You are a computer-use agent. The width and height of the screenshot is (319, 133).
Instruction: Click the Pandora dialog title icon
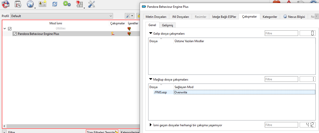[144, 7]
